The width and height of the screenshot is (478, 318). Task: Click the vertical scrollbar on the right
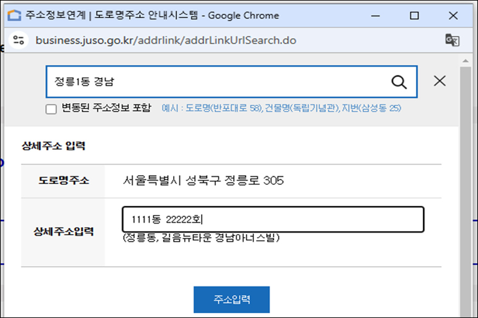(465, 185)
